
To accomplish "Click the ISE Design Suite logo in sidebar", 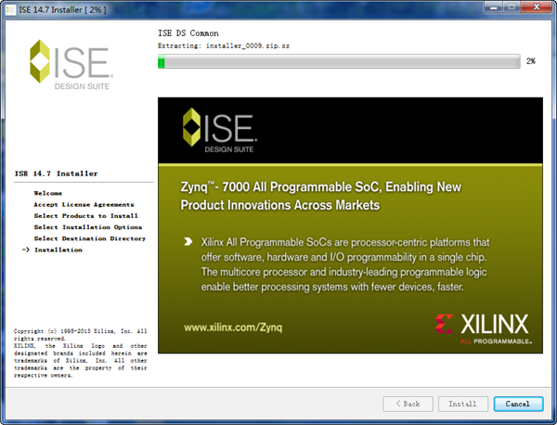I will coord(71,63).
